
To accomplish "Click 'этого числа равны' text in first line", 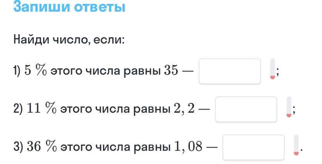I will [x=106, y=71].
